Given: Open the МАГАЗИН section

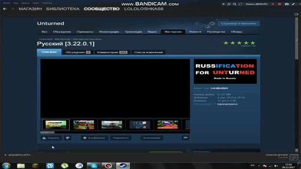Looking at the screenshot, I should coord(30,9).
